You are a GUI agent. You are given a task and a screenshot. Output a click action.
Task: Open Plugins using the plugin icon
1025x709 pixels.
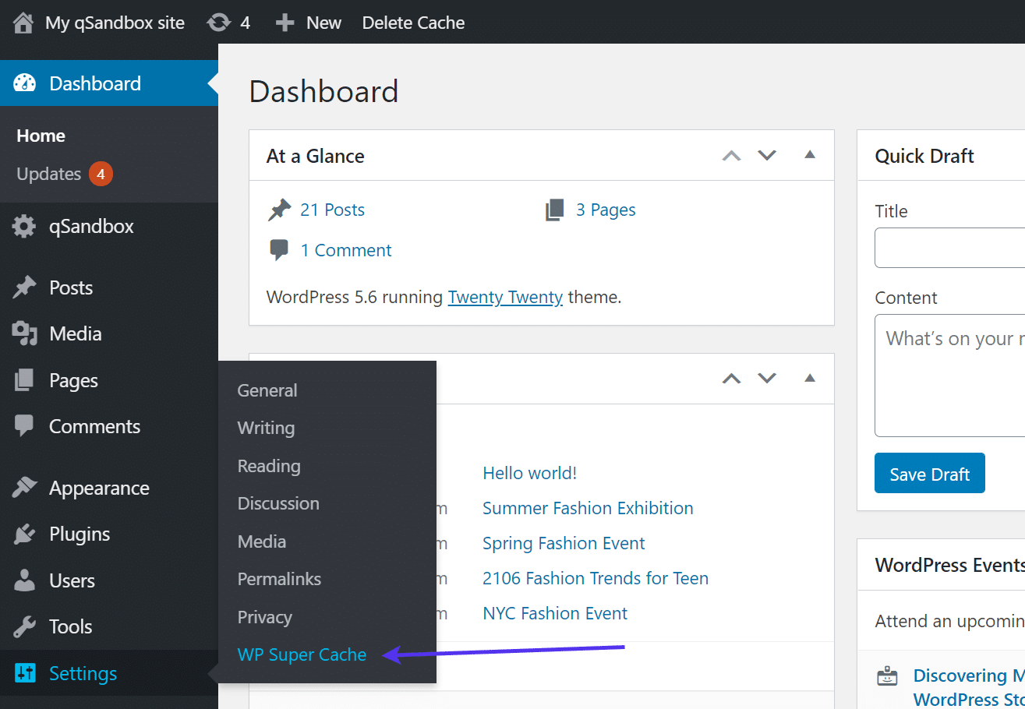coord(26,534)
